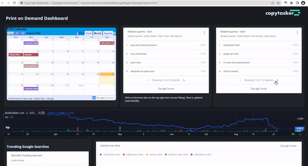The width and height of the screenshot is (308, 166).
Task: Open three-dot menu of the Past 30 days widget
Action: coord(297,33)
